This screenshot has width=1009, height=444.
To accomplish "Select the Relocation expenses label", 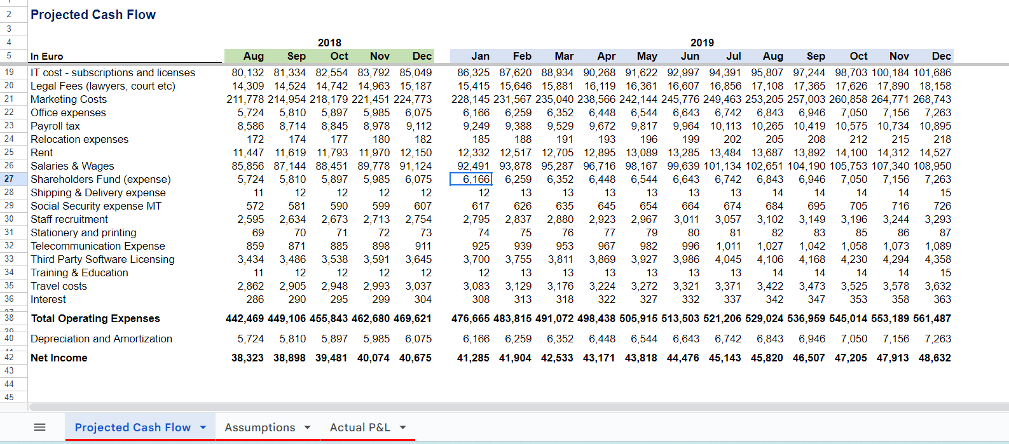I will click(79, 139).
